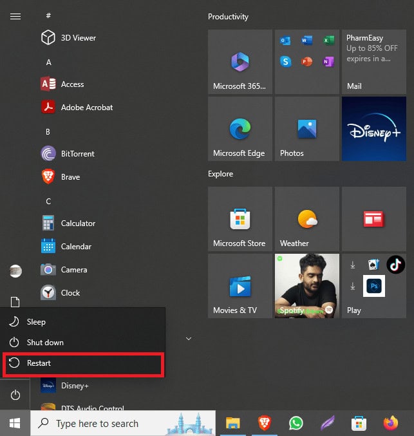Click the Power button in Start sidebar
Viewport: 414px width, 436px height.
[15, 395]
